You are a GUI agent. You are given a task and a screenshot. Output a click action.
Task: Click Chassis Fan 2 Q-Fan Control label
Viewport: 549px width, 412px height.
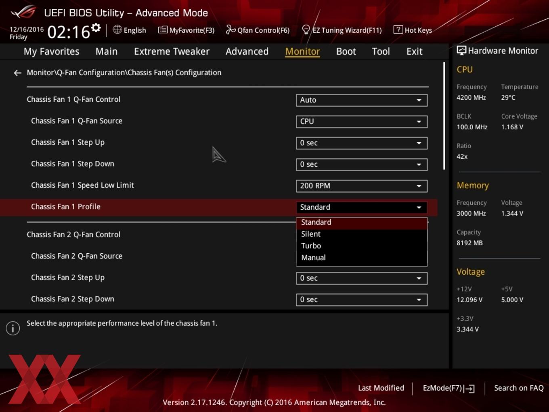click(x=73, y=235)
